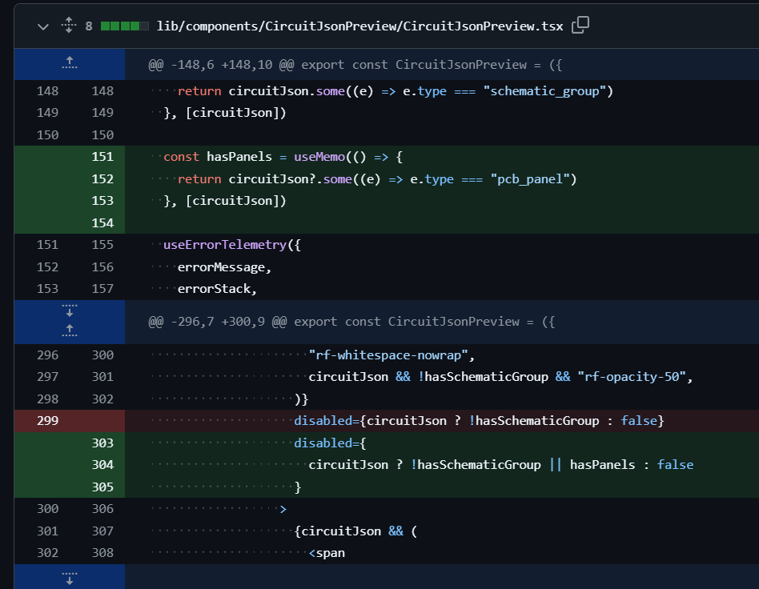Click 'errorStack,' on line 157

[x=217, y=289]
